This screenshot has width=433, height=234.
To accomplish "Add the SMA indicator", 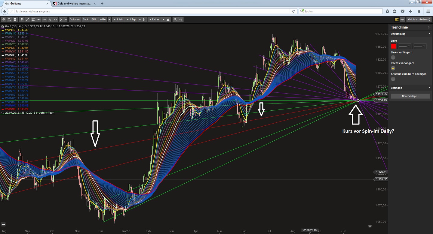I will pyautogui.click(x=86, y=19).
